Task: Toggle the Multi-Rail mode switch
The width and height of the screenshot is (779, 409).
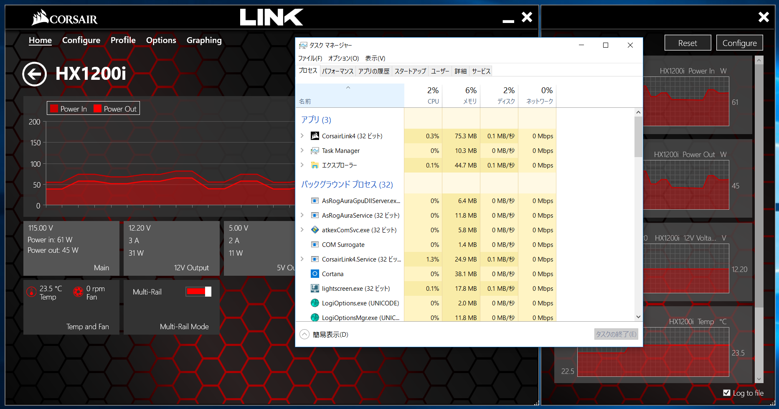Action: coord(198,292)
